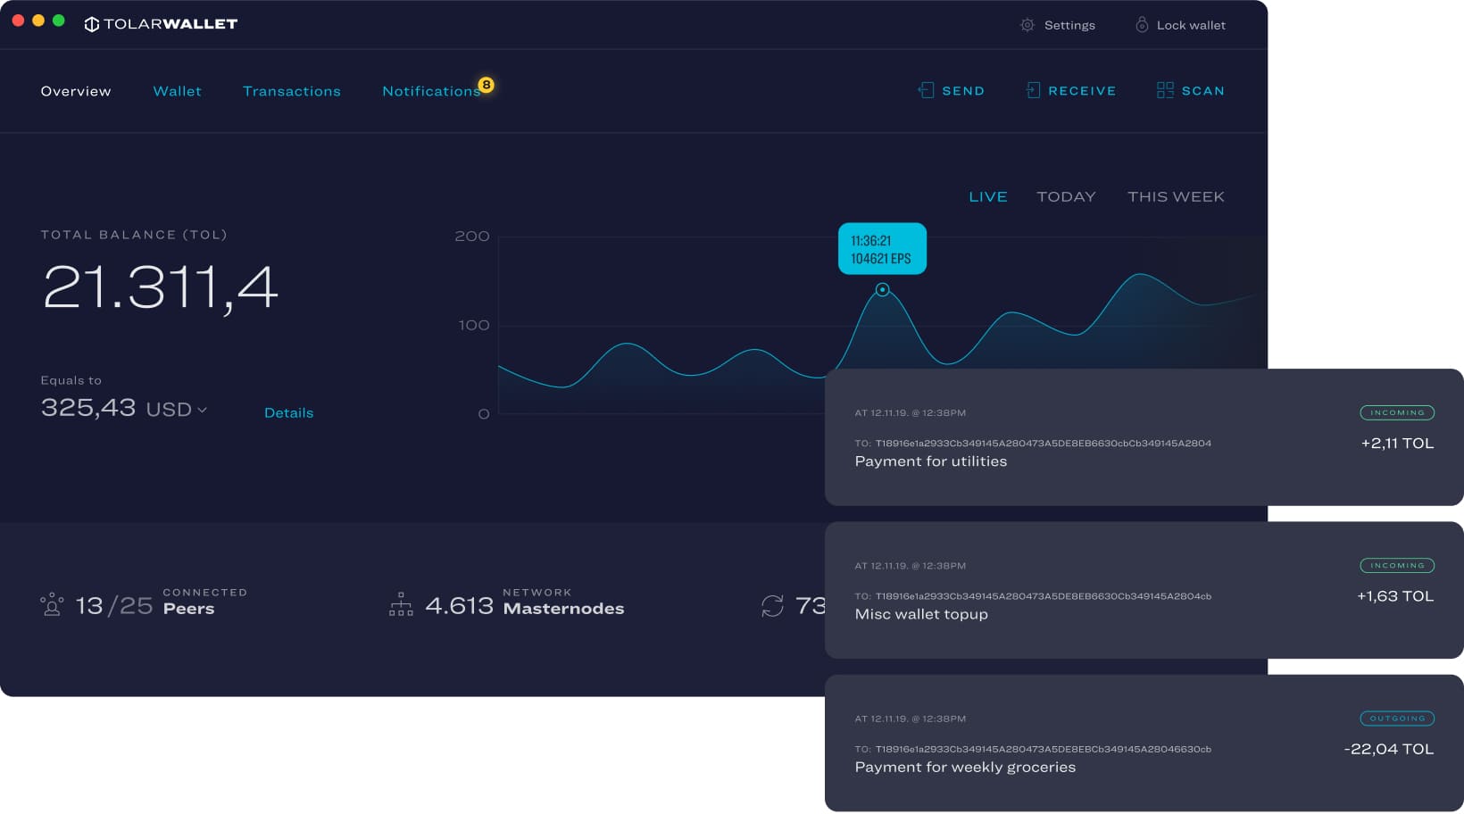
Task: Select the LIVE chart range
Action: pos(987,196)
